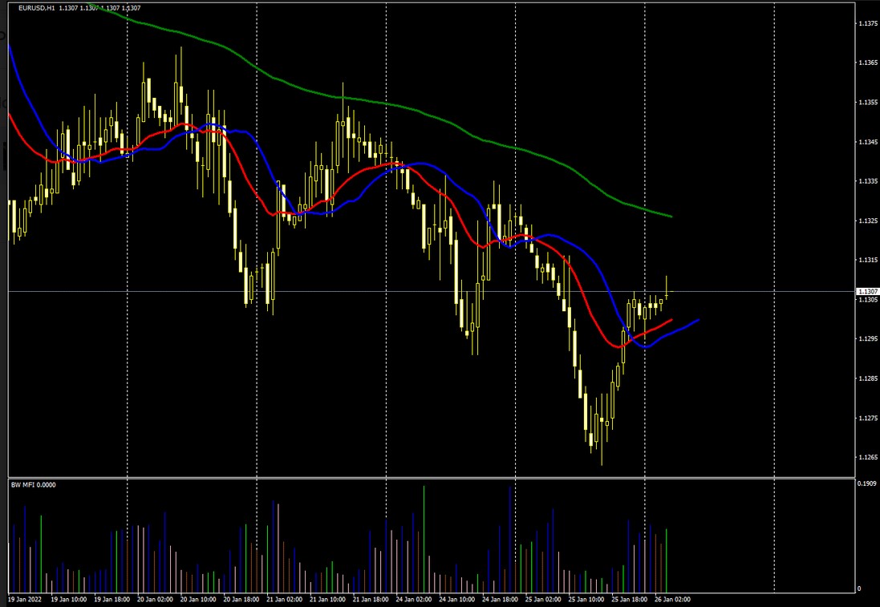
Task: Click the 24 Jan 02:00 time label
Action: (414, 599)
